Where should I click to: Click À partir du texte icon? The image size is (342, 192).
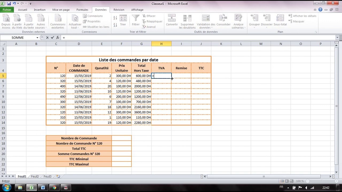pyautogui.click(x=29, y=22)
